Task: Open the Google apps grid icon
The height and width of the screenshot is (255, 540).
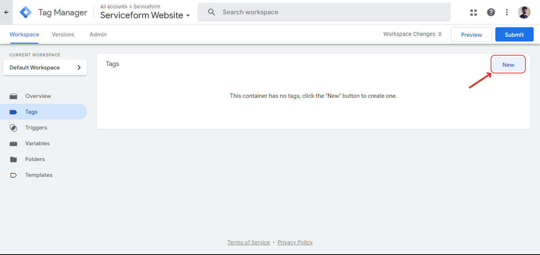Action: [474, 12]
